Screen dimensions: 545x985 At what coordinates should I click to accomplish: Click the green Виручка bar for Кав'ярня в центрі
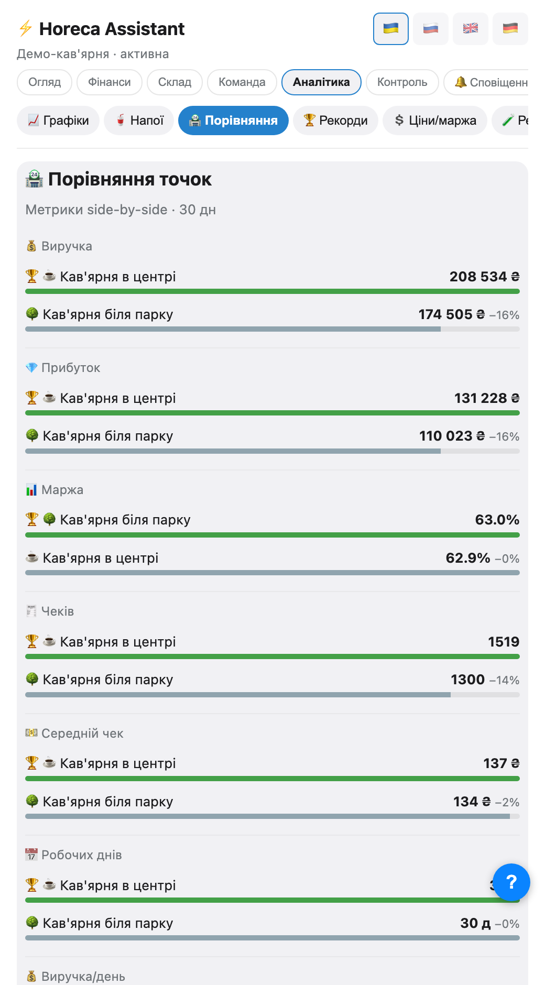272,291
